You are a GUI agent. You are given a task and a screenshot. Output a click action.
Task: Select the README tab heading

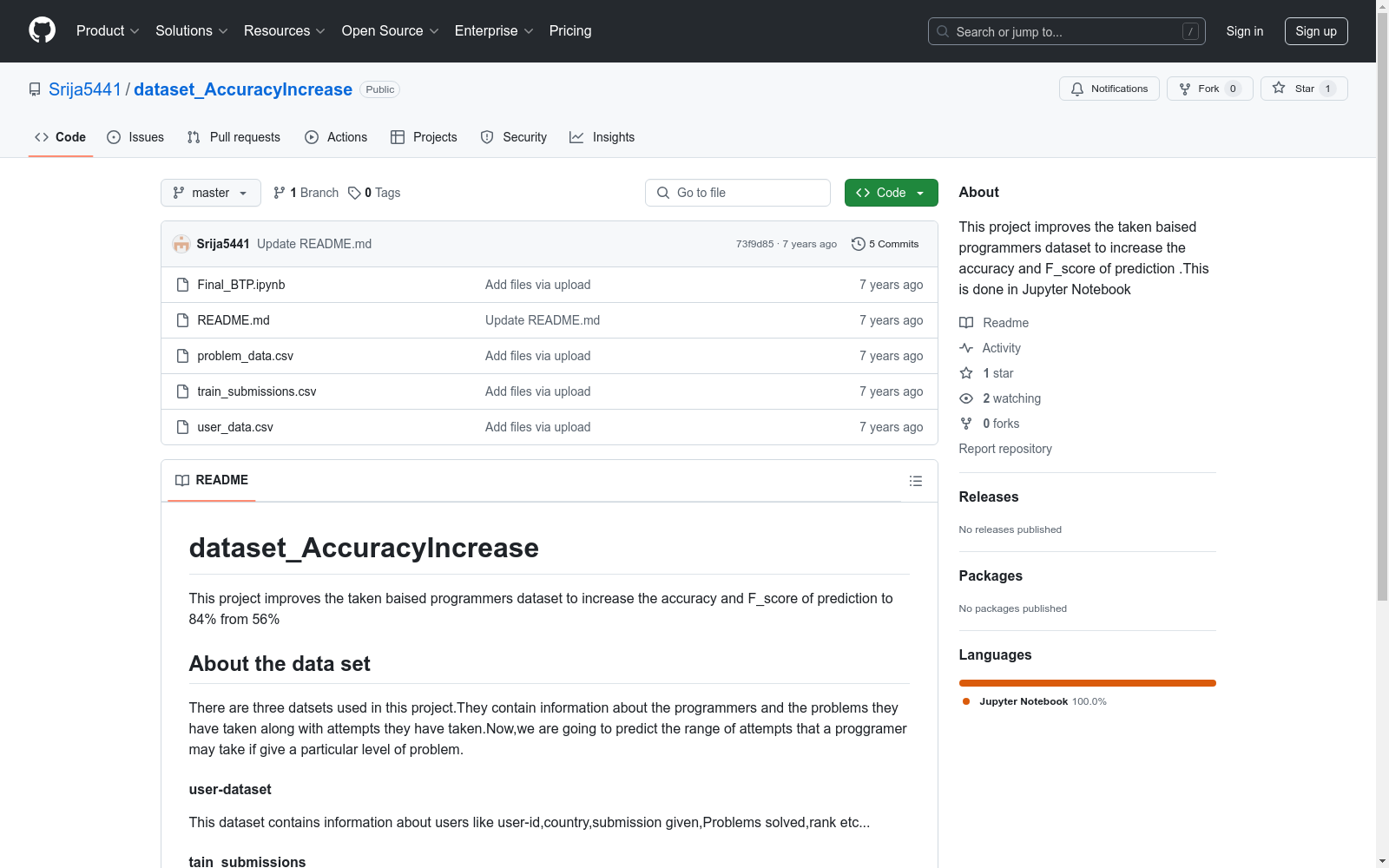tap(212, 480)
